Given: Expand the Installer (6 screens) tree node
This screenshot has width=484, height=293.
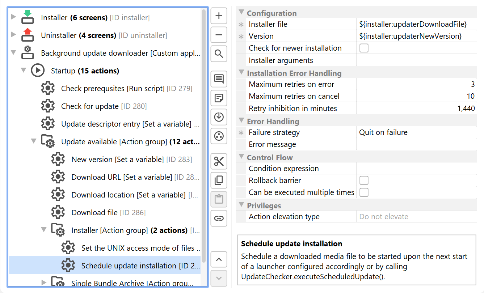Looking at the screenshot, I should (x=13, y=17).
